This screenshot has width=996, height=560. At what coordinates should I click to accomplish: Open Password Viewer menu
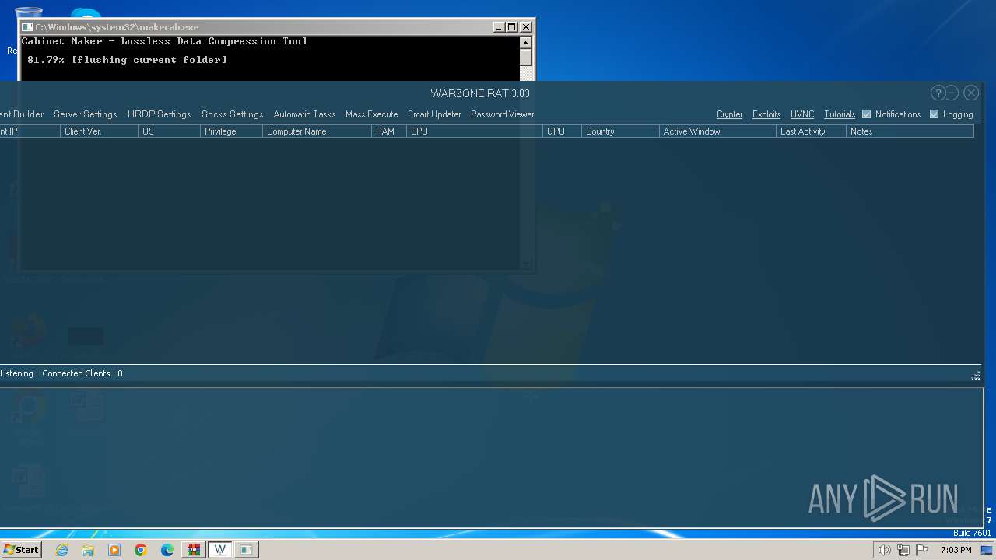(x=502, y=114)
